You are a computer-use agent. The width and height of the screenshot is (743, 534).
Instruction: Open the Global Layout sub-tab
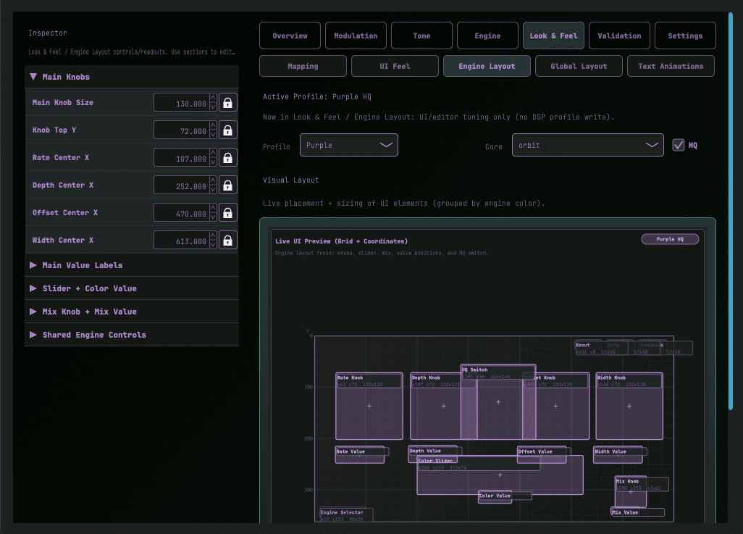point(579,65)
